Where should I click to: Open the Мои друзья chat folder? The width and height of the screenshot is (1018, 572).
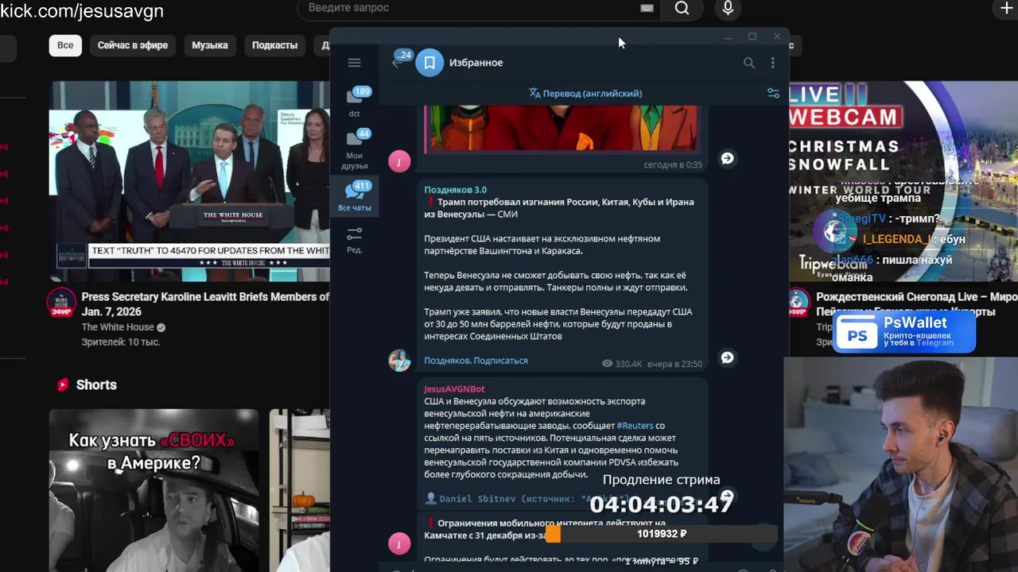coord(355,149)
